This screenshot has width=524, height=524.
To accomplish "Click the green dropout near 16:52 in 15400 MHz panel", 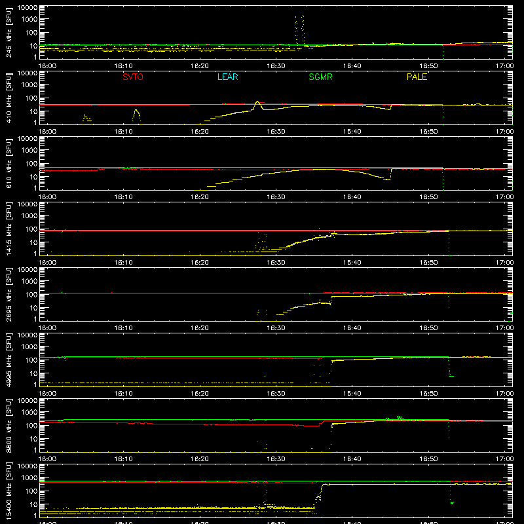I will [451, 493].
